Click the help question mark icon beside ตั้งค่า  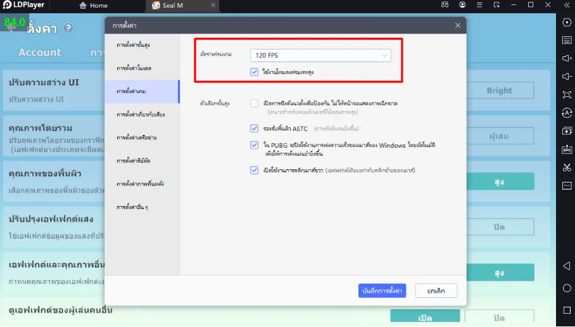click(x=68, y=28)
